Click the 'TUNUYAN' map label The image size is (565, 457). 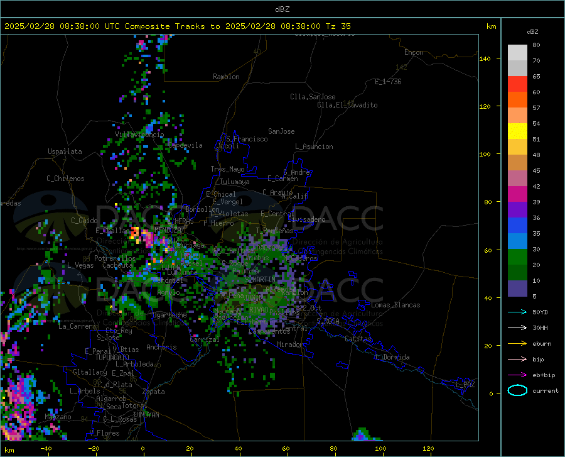[146, 415]
